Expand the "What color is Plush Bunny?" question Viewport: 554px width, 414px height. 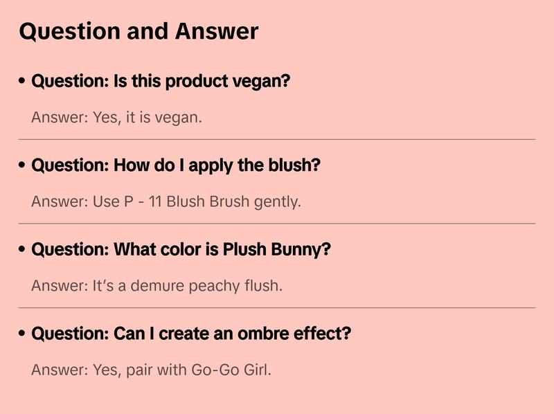[x=181, y=249]
